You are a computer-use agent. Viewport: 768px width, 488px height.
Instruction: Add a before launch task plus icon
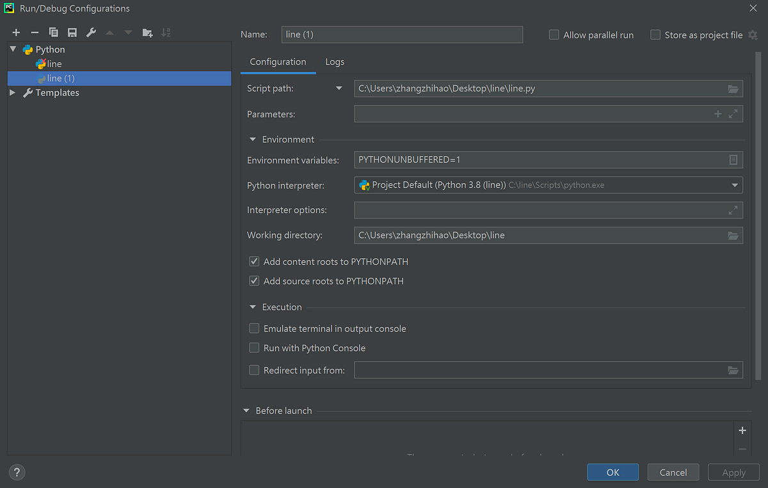click(742, 430)
